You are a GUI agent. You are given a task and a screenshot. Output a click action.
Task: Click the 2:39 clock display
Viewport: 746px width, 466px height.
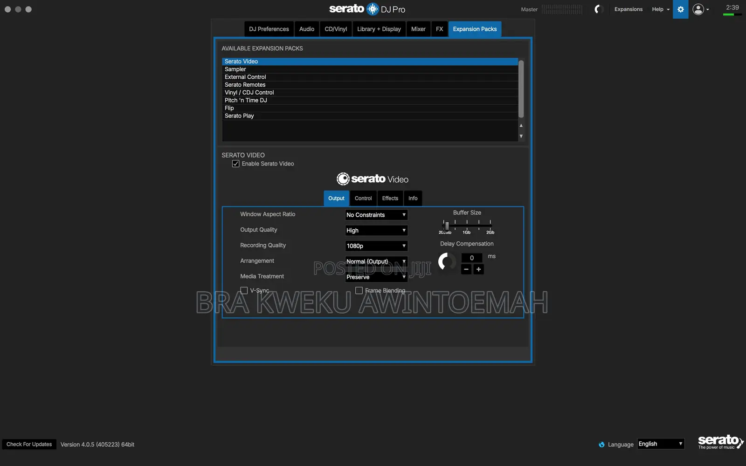732,7
